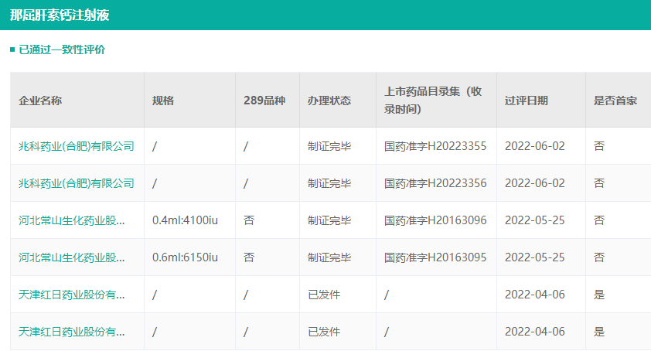651x351 pixels.
Task: Click 2022-06-02 date in H20223356 row
Action: tap(535, 183)
